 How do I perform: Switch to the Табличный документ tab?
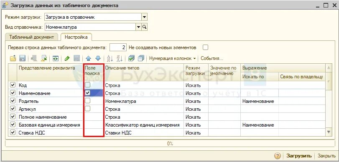(32, 37)
